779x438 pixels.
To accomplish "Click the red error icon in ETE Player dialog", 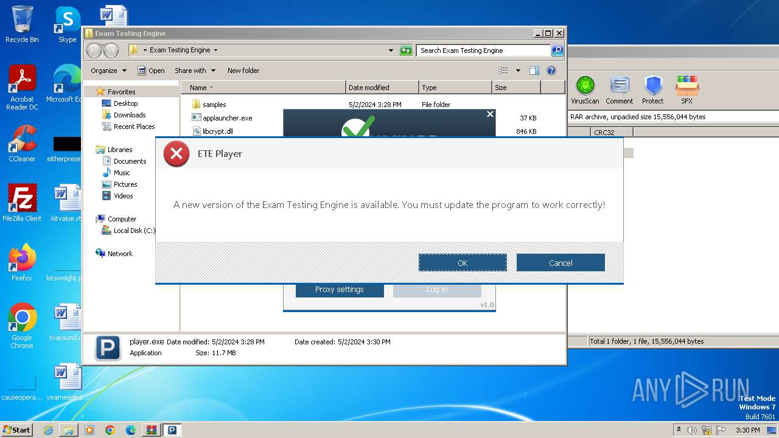I will click(x=176, y=155).
